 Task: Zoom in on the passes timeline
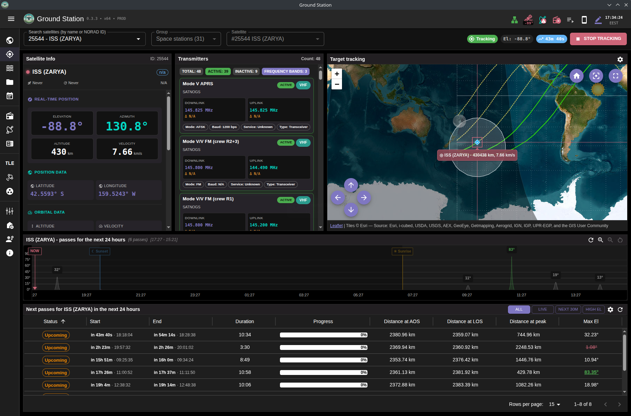tap(600, 240)
